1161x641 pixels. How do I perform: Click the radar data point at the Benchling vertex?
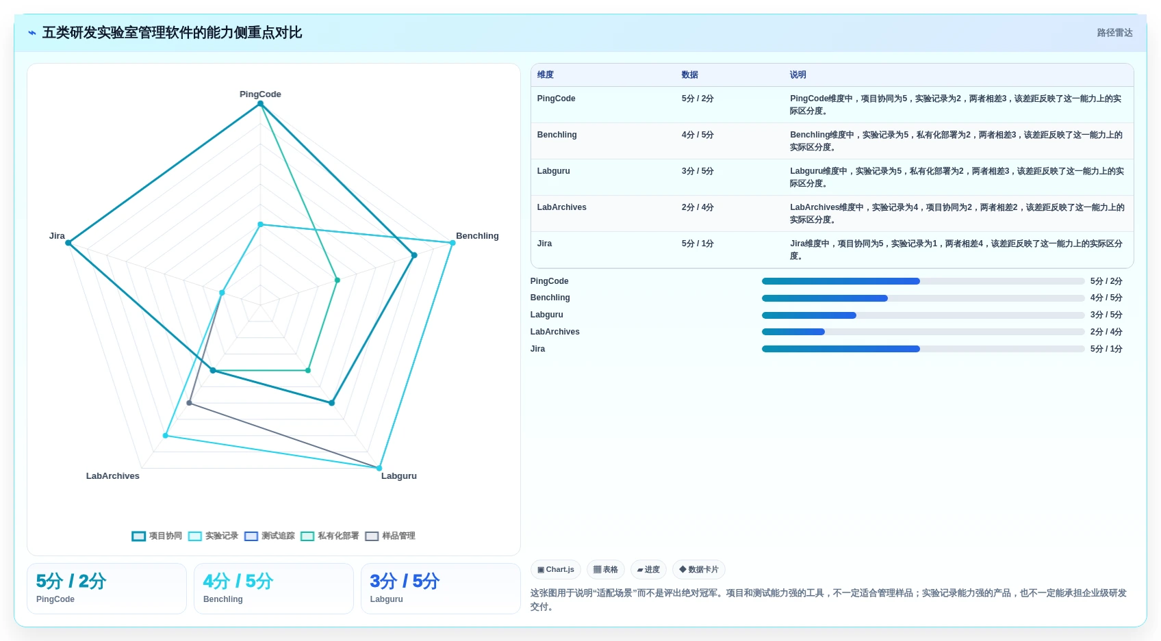(452, 243)
